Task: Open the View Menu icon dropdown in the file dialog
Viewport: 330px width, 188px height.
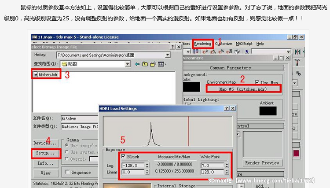Action: (x=162, y=64)
